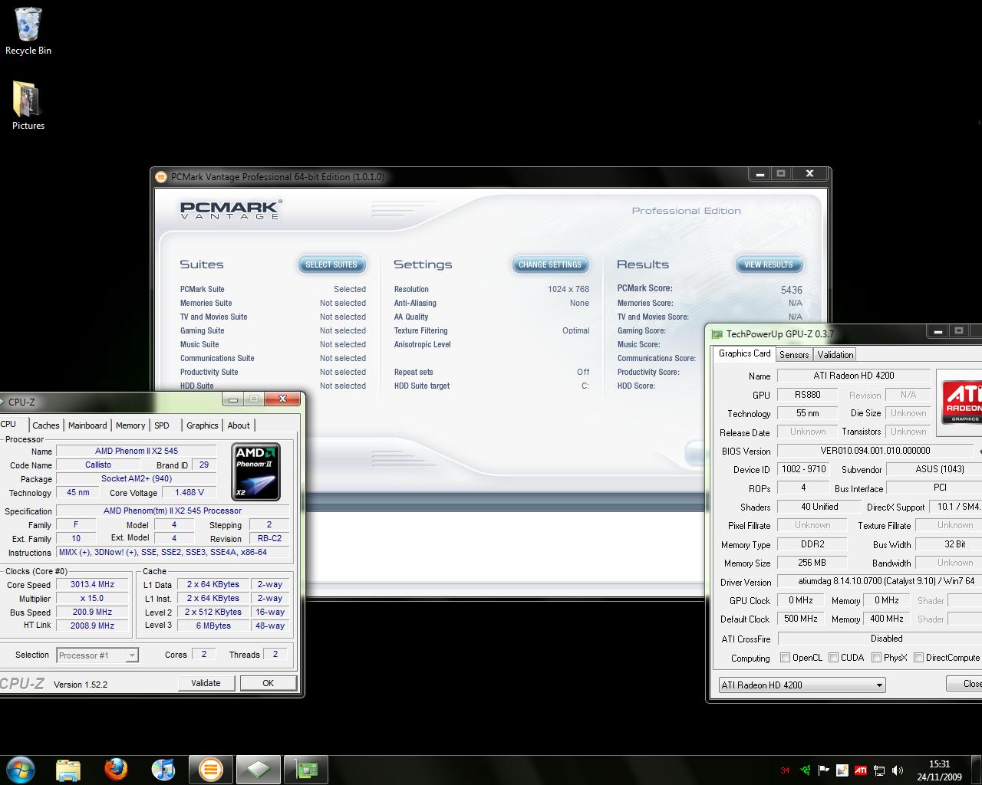The height and width of the screenshot is (785, 982).
Task: Switch to the Memory tab in CPU-Z
Action: (130, 425)
